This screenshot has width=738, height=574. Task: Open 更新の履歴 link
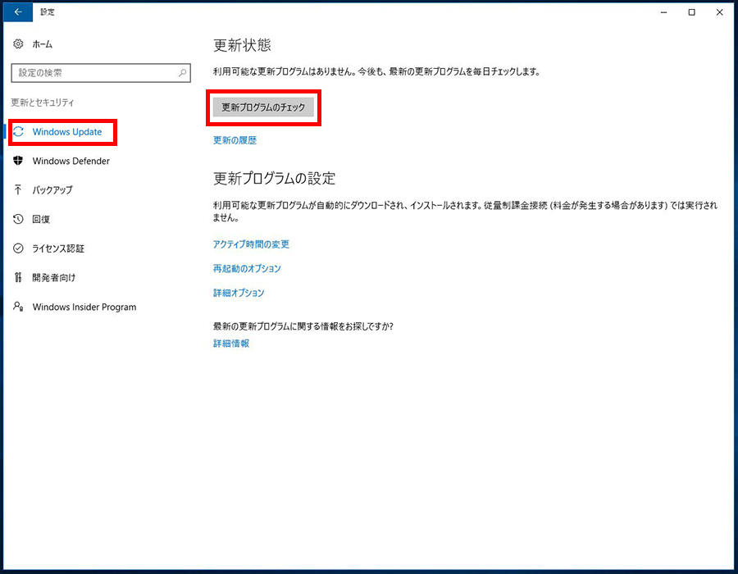tap(235, 140)
